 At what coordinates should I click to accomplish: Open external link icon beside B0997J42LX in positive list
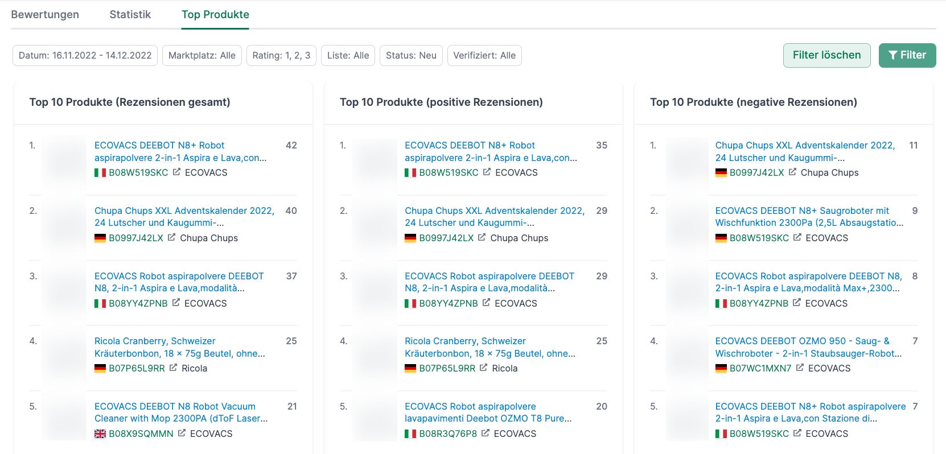482,237
